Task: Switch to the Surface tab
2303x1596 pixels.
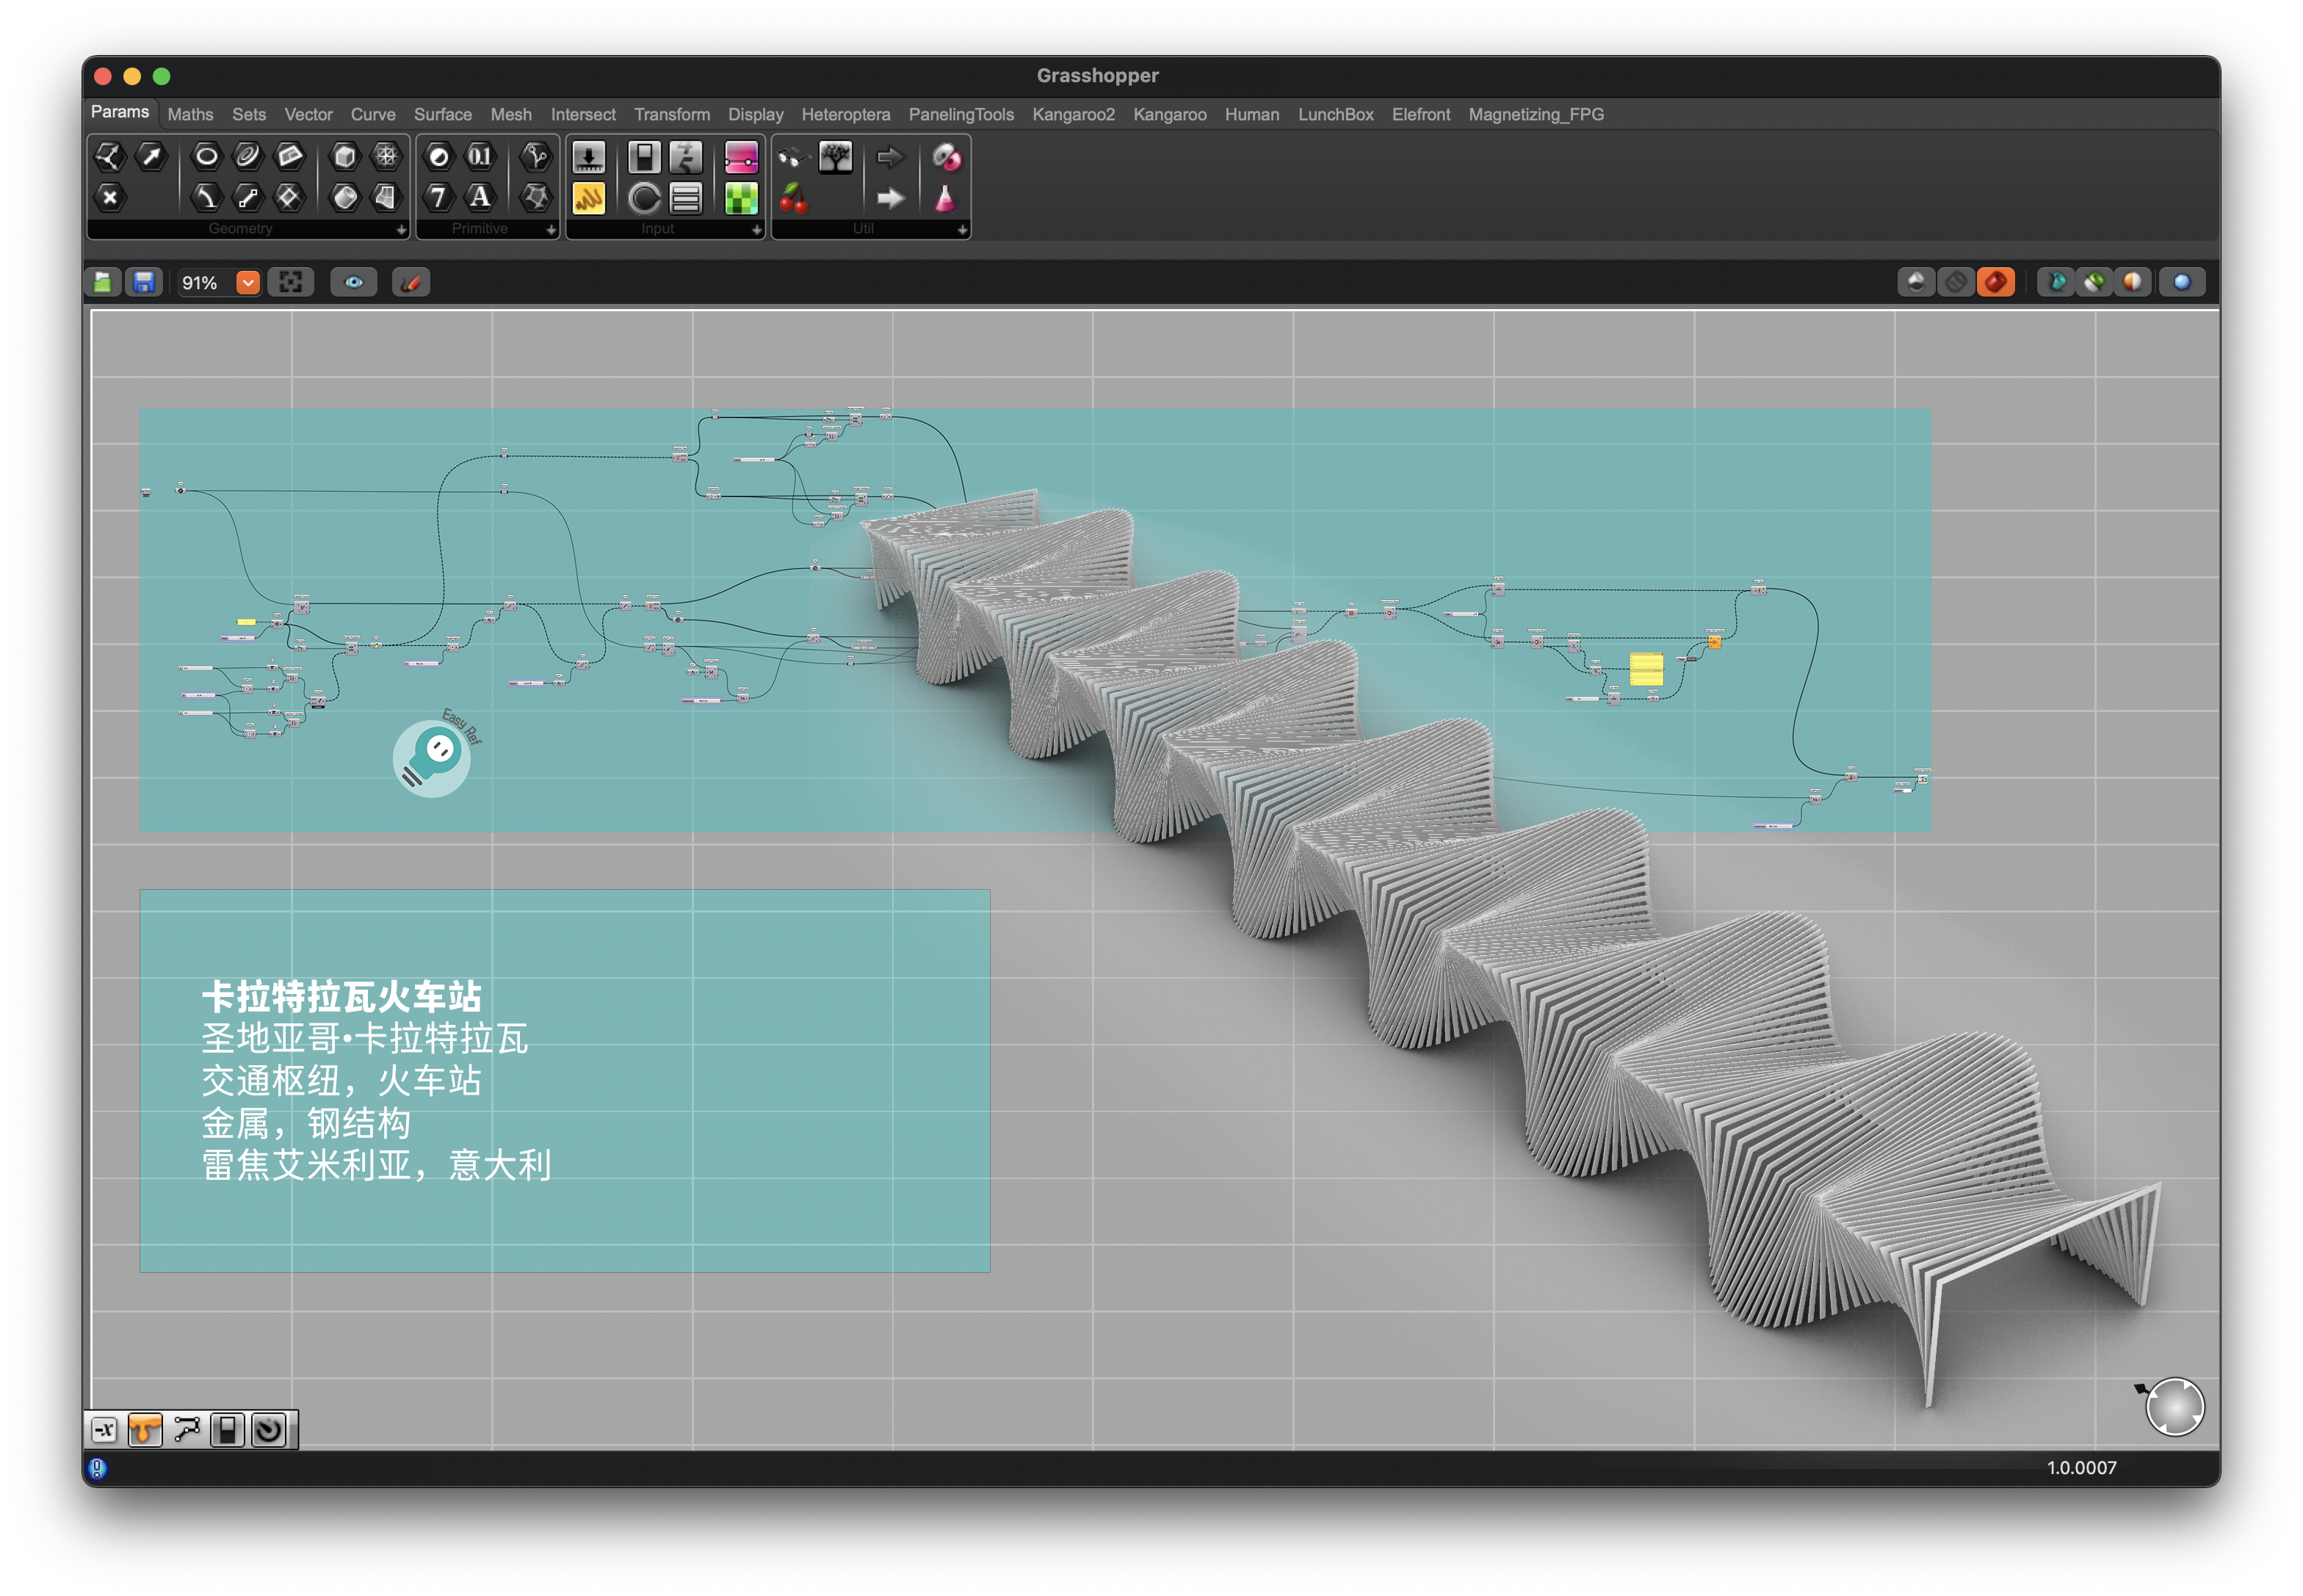Action: point(442,115)
